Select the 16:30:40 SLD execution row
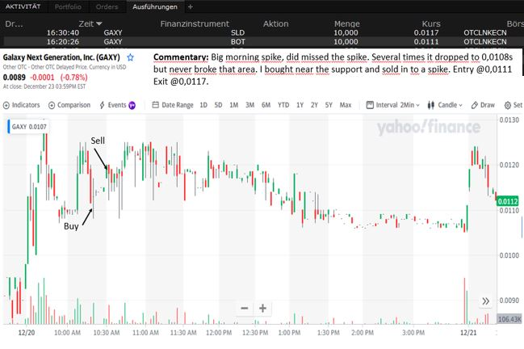Screen dimensions: 524x349 coord(262,33)
